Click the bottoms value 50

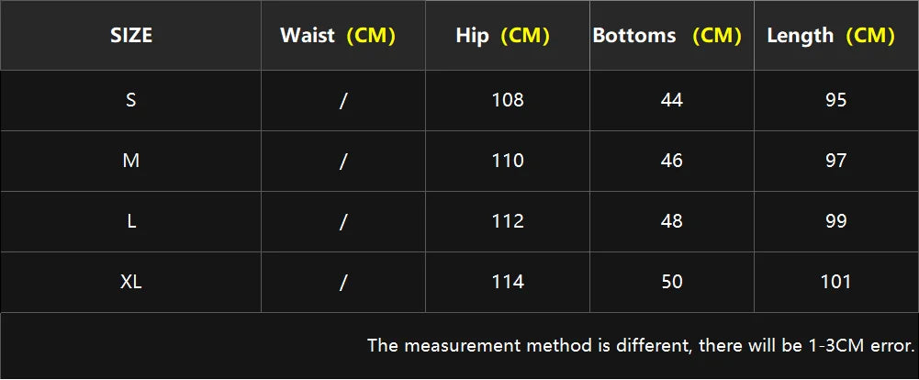click(672, 282)
